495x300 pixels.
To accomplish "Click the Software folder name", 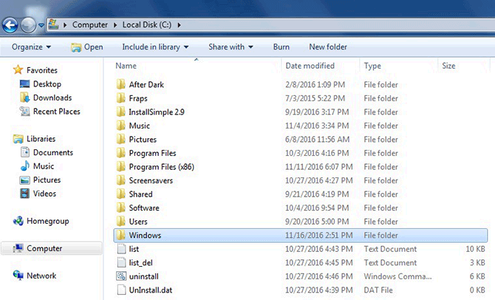I will pos(144,208).
